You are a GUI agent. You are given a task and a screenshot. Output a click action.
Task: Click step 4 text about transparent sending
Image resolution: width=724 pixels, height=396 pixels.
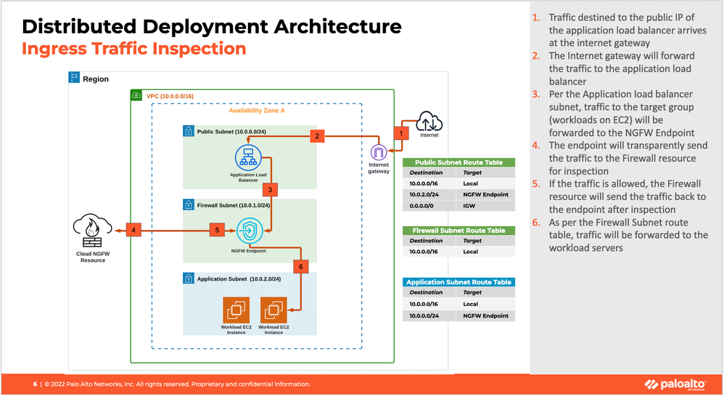pyautogui.click(x=628, y=158)
